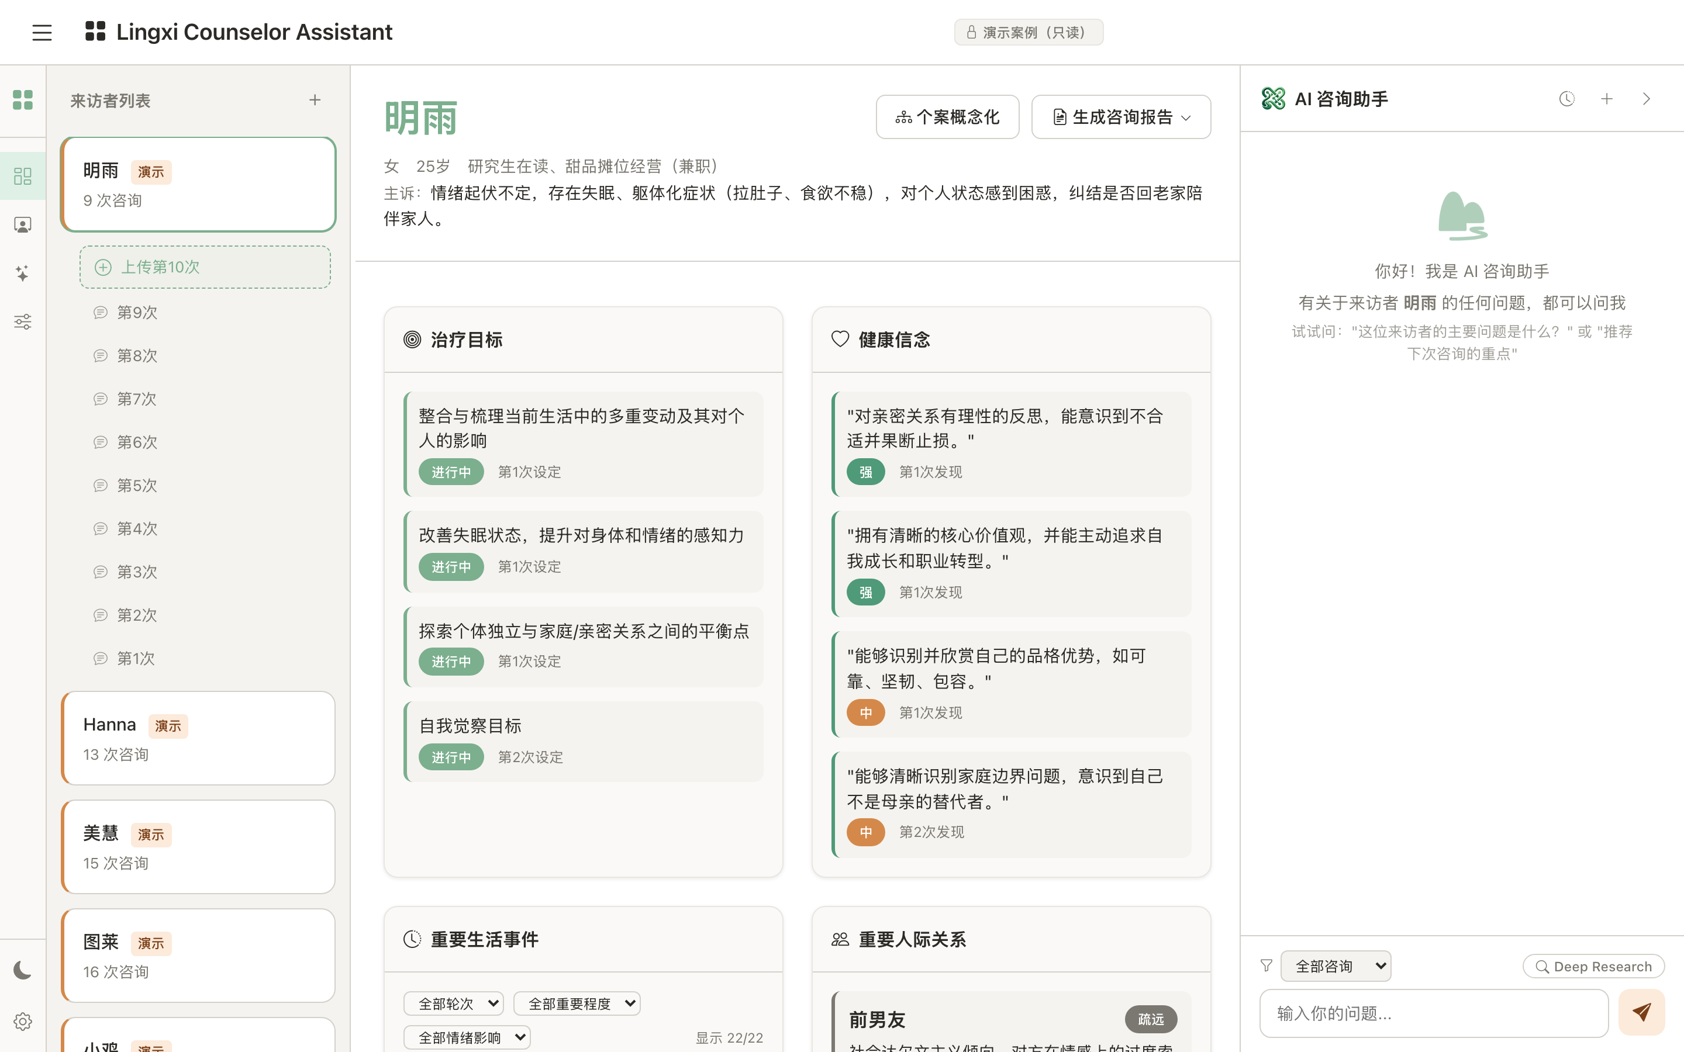Open the dashboard grid icon in sidebar
Image resolution: width=1684 pixels, height=1052 pixels.
(x=23, y=99)
